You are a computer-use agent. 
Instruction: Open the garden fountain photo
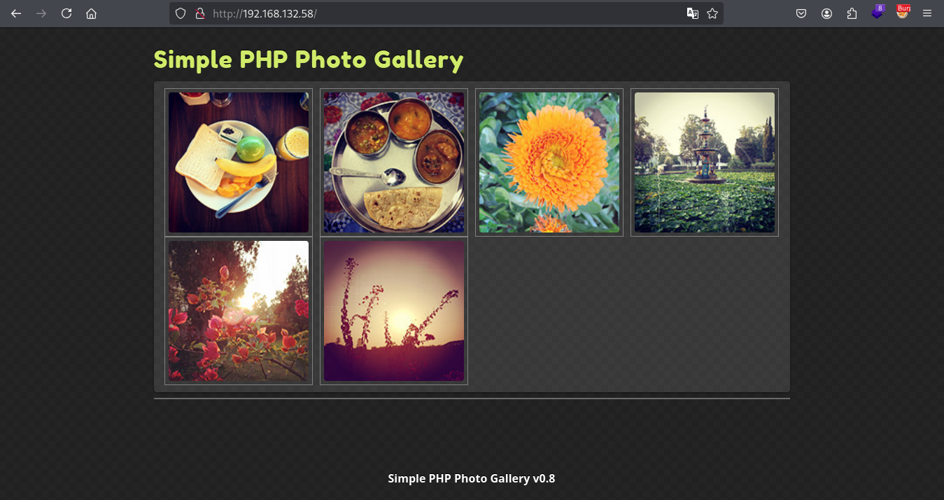tap(705, 162)
